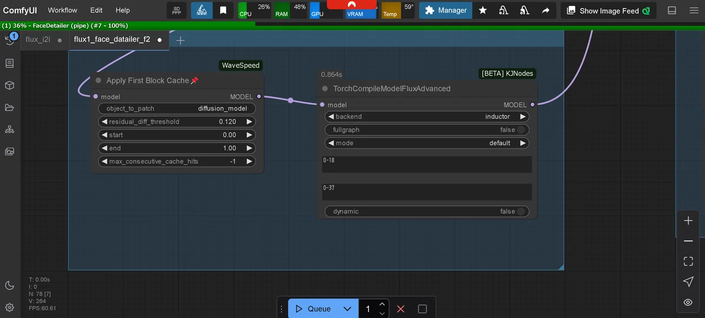The image size is (705, 318).
Task: Click the WaveSpeed node badge
Action: click(x=240, y=65)
